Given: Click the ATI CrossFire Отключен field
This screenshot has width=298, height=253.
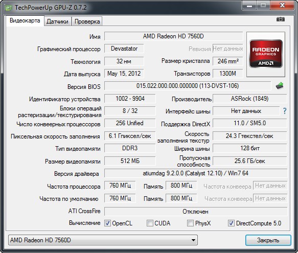Looking at the screenshot, I should pos(196,212).
